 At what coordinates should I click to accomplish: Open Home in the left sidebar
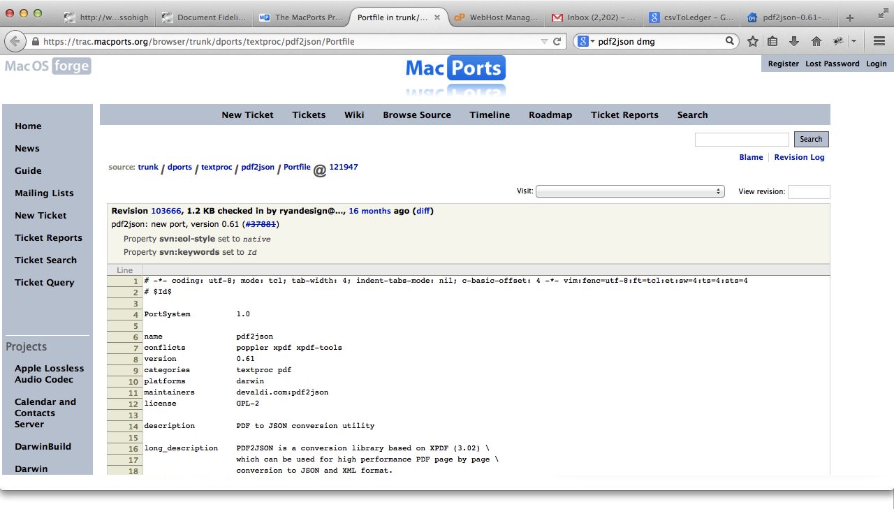tap(28, 126)
